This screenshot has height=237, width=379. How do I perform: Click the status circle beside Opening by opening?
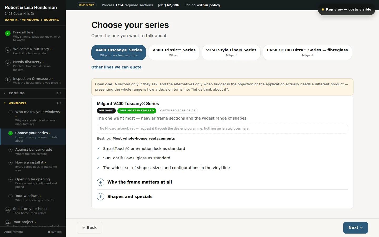point(11,180)
